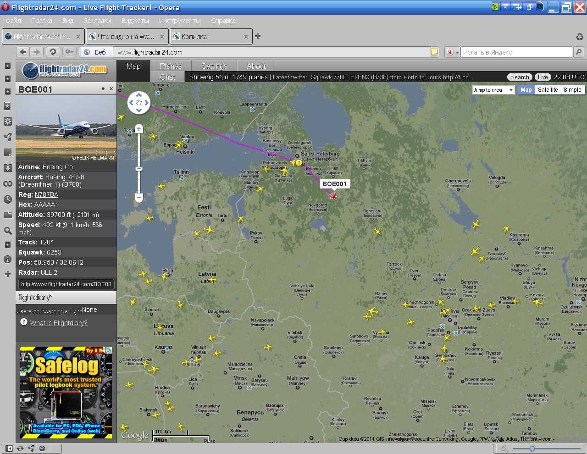
Task: Open a new tab with plus icon
Action: pyautogui.click(x=258, y=36)
